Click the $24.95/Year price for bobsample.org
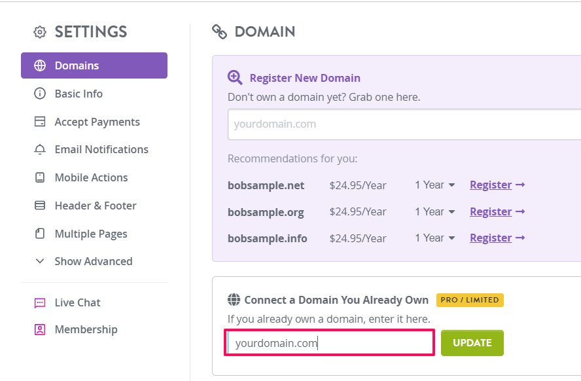This screenshot has height=381, width=581. (358, 211)
